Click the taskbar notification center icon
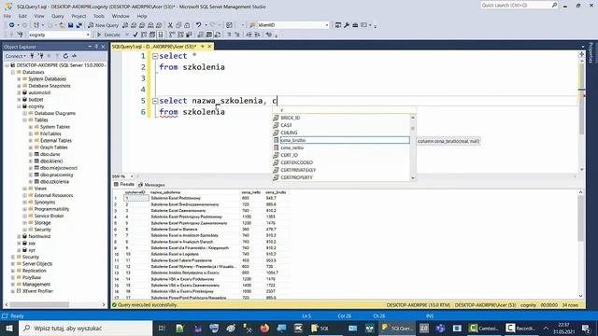Viewport: 598px width, 336px height. click(x=586, y=328)
